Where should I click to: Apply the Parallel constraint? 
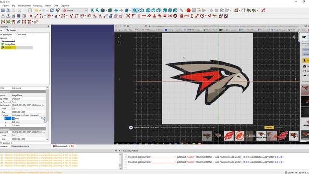click(x=149, y=16)
